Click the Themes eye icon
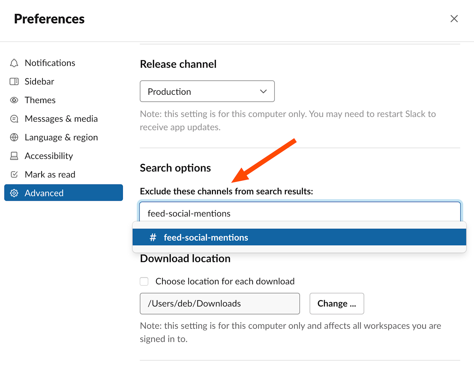 14,100
